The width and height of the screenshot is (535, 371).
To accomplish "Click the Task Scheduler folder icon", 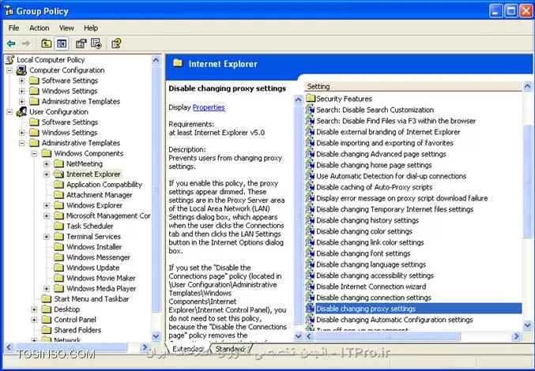I will click(59, 227).
